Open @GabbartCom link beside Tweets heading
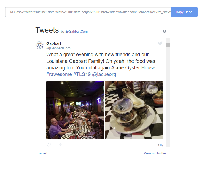Viewport: 213px width, 172px height. click(77, 32)
